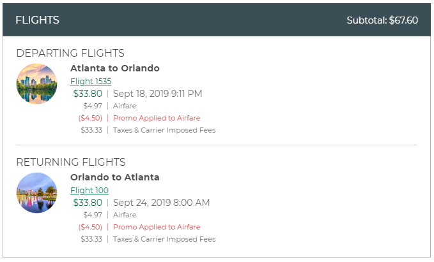The image size is (434, 262).
Task: Click the returning flight's $33.80 price
Action: click(88, 203)
